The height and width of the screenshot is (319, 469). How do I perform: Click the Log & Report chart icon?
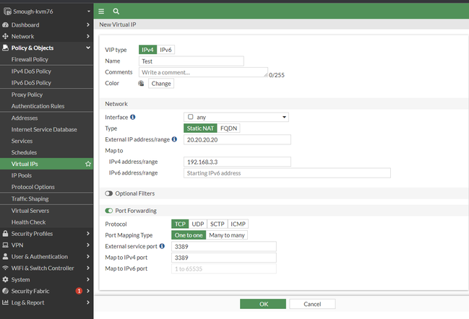point(5,302)
